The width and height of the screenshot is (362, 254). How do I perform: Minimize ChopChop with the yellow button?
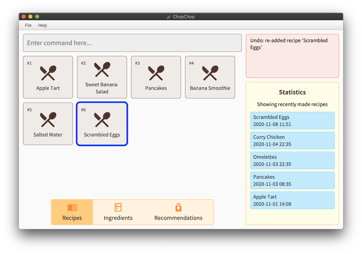click(x=30, y=17)
